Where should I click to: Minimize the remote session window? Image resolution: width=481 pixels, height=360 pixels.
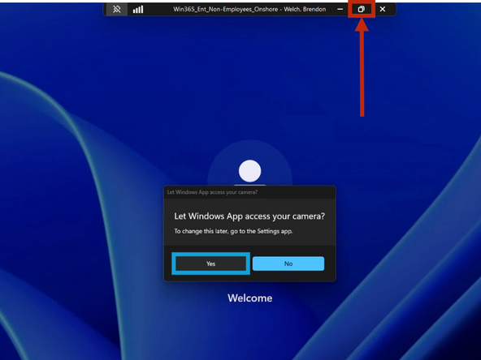point(340,9)
